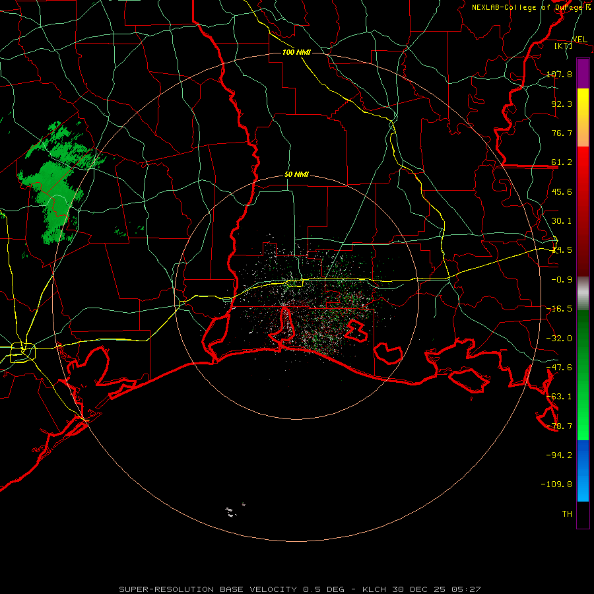Select the 45.6 scale value

tap(562, 191)
